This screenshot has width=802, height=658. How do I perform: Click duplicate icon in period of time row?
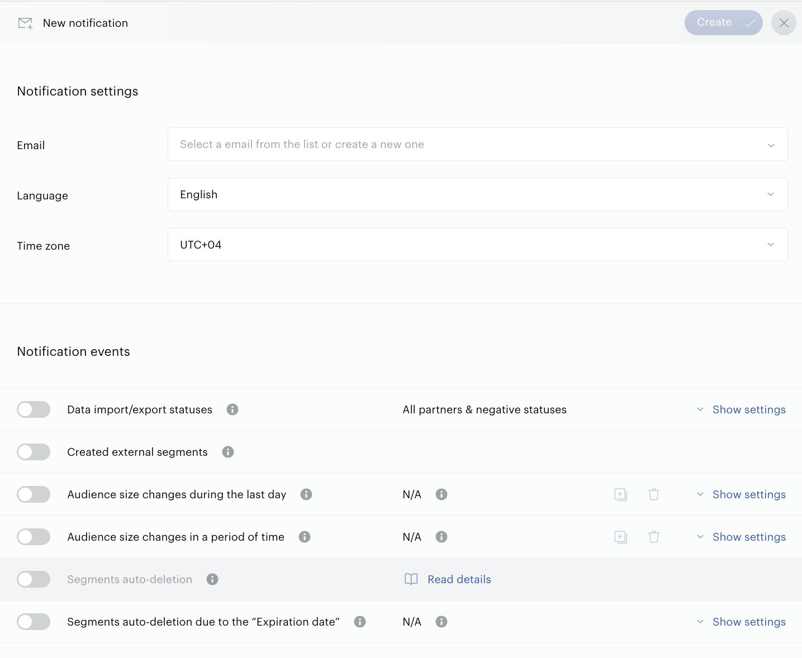coord(620,537)
